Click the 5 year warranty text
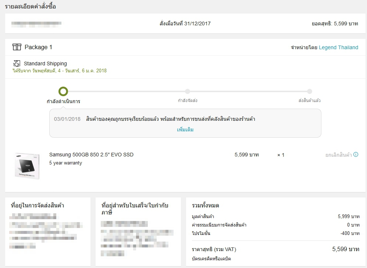The height and width of the screenshot is (268, 367). click(x=65, y=163)
